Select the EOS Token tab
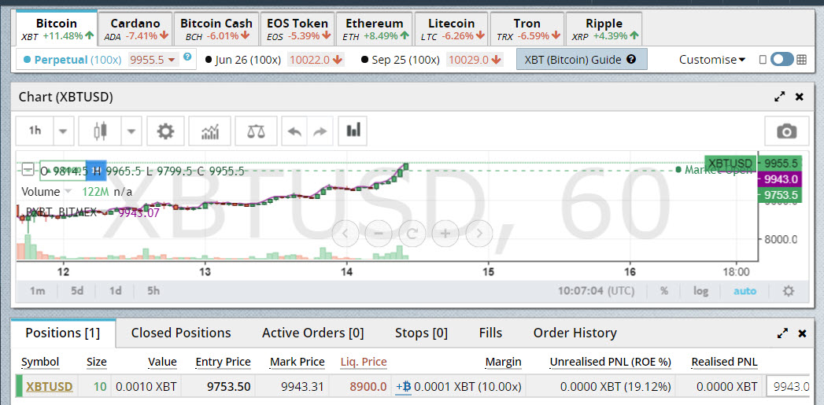Viewport: 824px width, 405px height. point(297,29)
